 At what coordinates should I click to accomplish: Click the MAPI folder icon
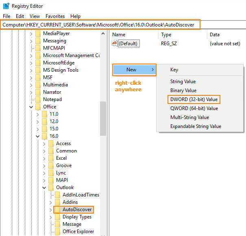tap(51, 180)
